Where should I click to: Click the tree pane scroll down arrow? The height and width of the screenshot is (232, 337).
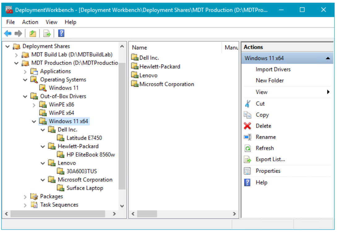(122, 206)
